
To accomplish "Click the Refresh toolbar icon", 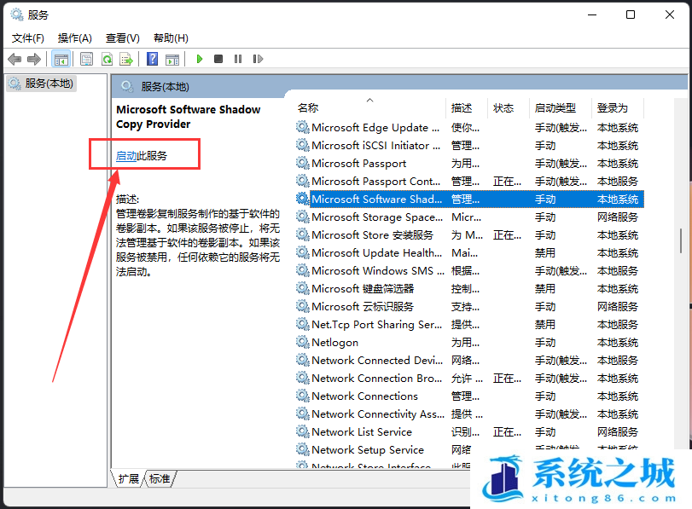I will click(x=107, y=59).
